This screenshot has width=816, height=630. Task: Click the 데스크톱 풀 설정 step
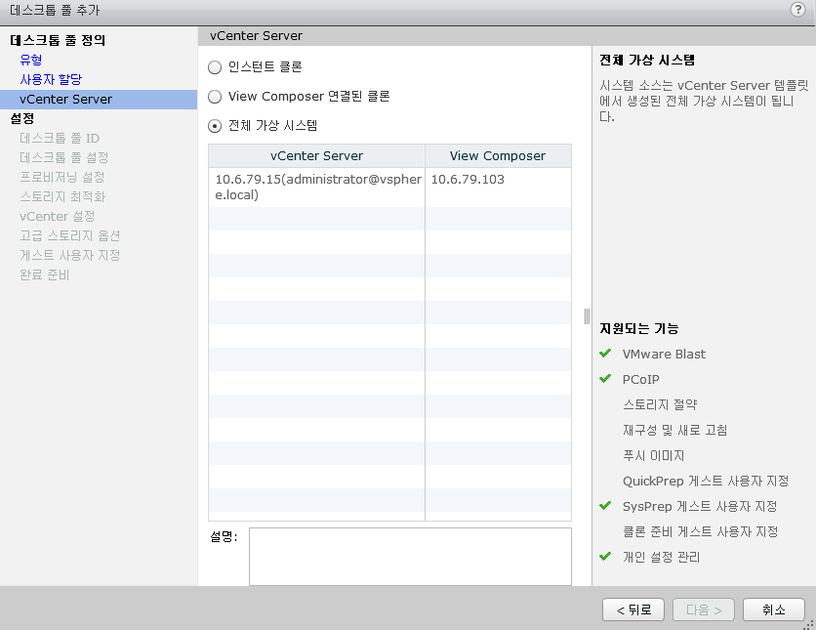[x=64, y=158]
